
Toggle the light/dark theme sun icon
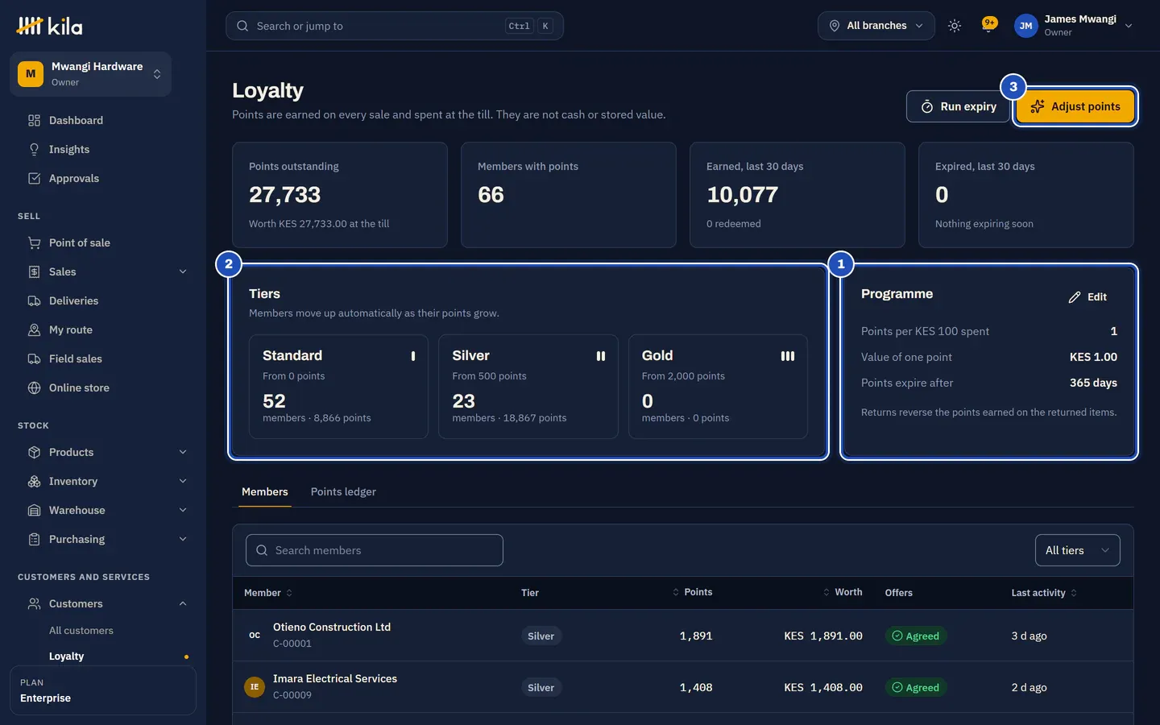point(955,26)
